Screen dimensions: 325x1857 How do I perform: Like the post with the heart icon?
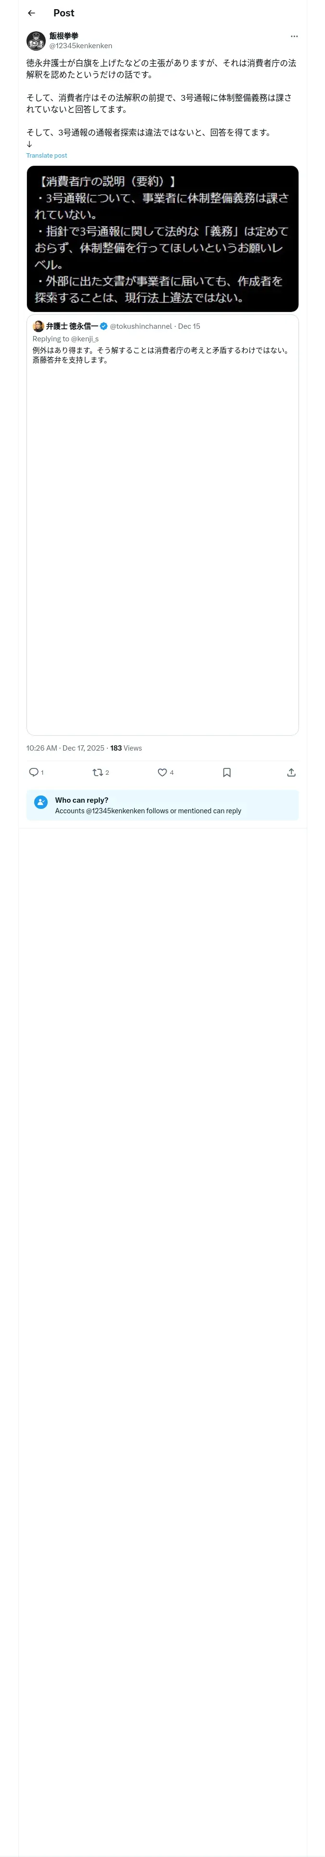(x=162, y=772)
